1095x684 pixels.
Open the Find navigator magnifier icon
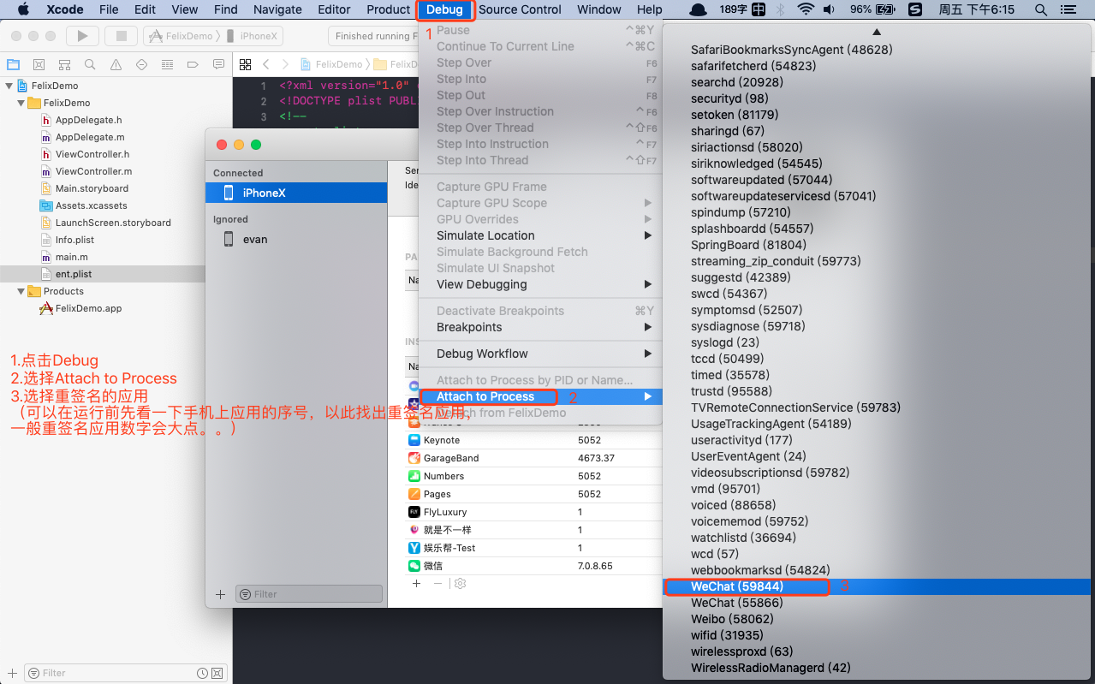pos(90,64)
